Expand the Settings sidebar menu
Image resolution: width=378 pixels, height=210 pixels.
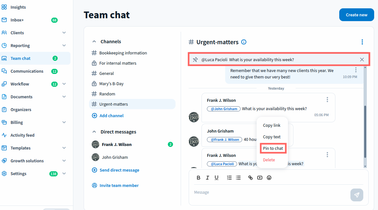coord(64,174)
